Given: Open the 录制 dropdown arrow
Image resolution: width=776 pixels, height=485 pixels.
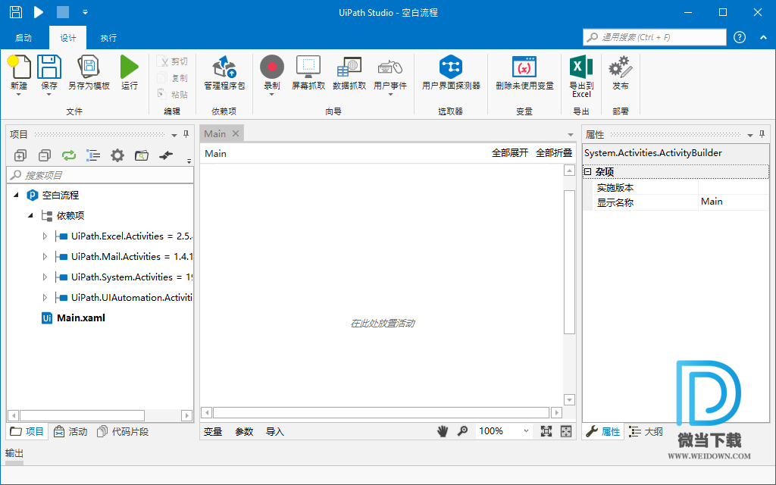Looking at the screenshot, I should point(272,94).
